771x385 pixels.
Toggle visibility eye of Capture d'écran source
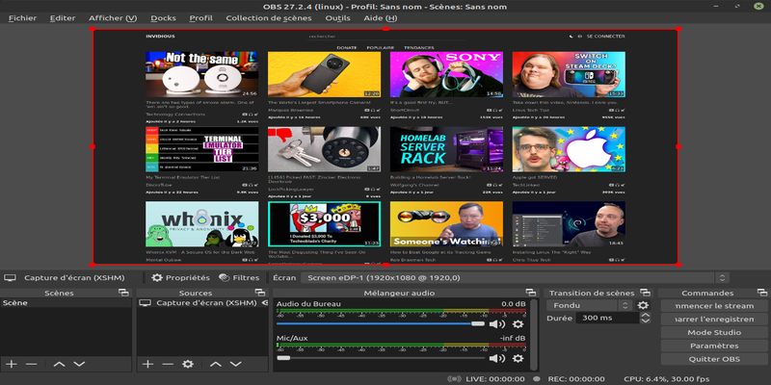click(264, 303)
